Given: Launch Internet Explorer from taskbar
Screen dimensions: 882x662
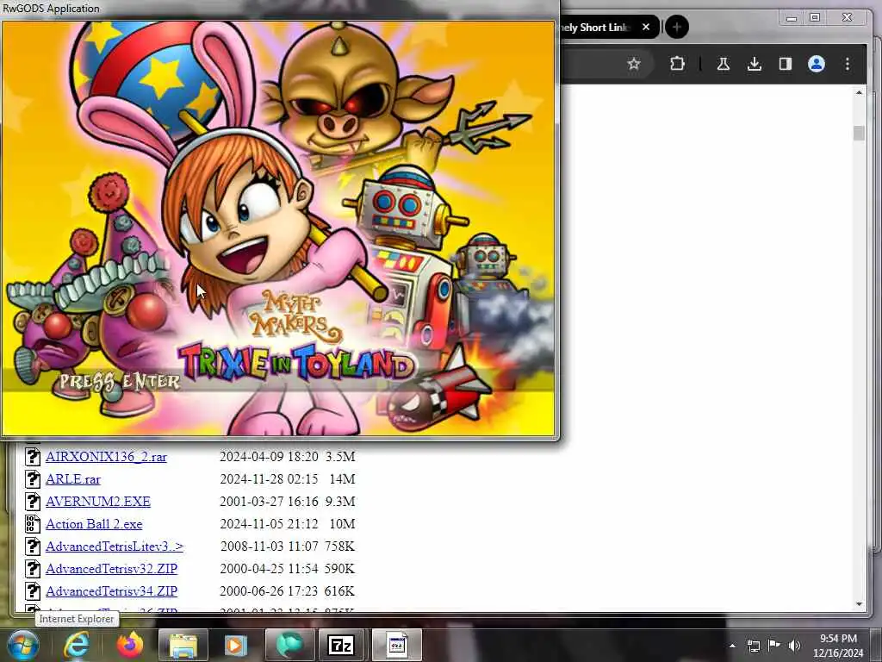Looking at the screenshot, I should pyautogui.click(x=77, y=645).
